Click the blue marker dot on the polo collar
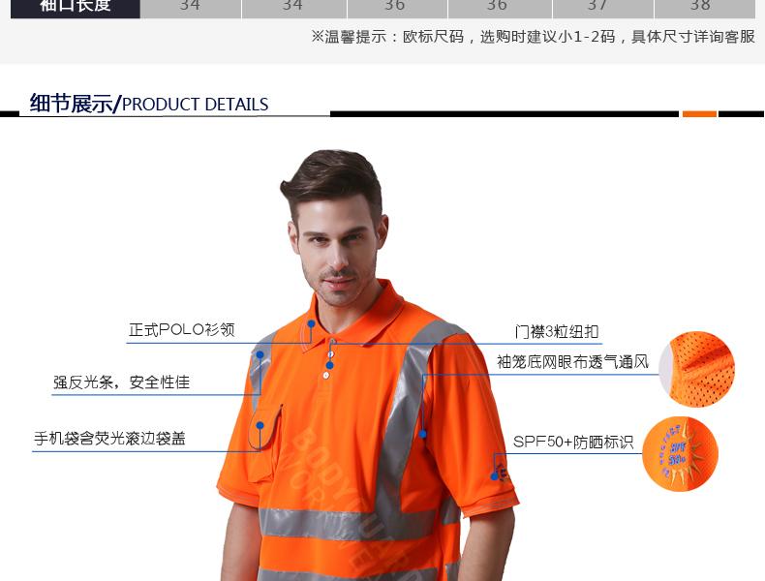765x581 pixels. click(x=311, y=323)
